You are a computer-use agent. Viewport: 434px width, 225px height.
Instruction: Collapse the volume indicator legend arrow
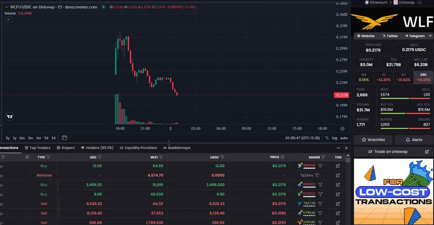(8, 20)
